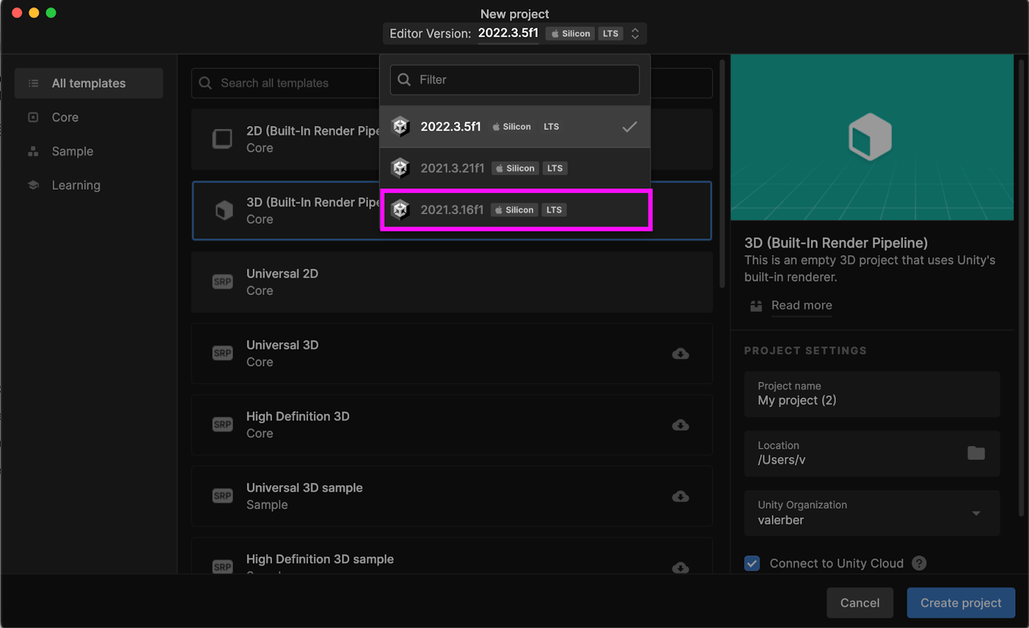Click the Core category icon
The height and width of the screenshot is (628, 1029).
(33, 118)
